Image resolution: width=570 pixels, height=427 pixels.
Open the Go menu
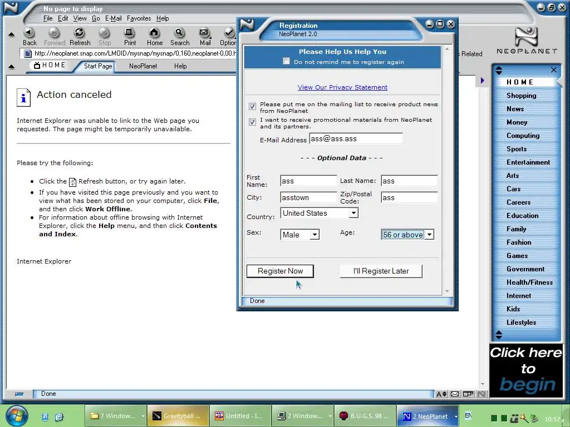click(x=96, y=18)
